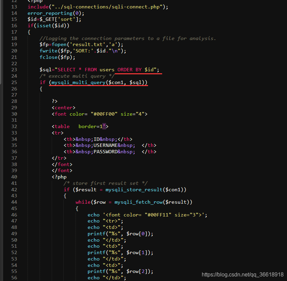Click line number 13 in the gutter
The width and height of the screenshot is (287, 281).
[x=14, y=7]
